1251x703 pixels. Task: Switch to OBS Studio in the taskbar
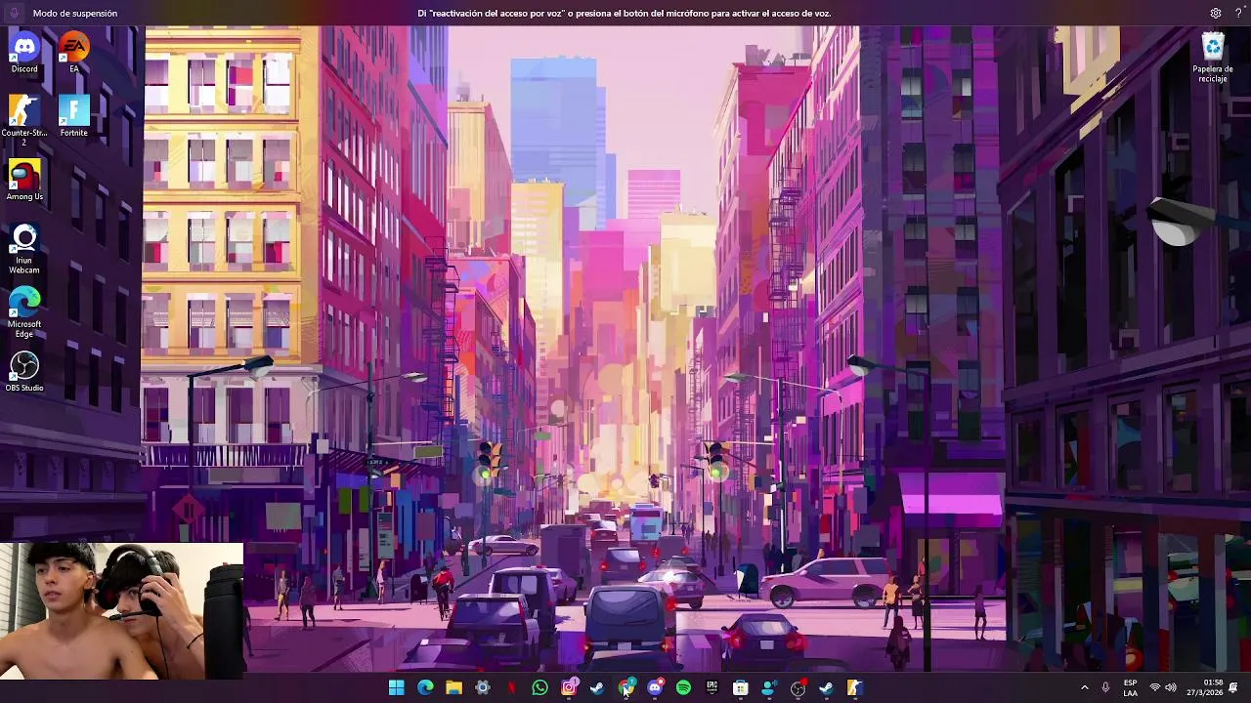tap(798, 688)
